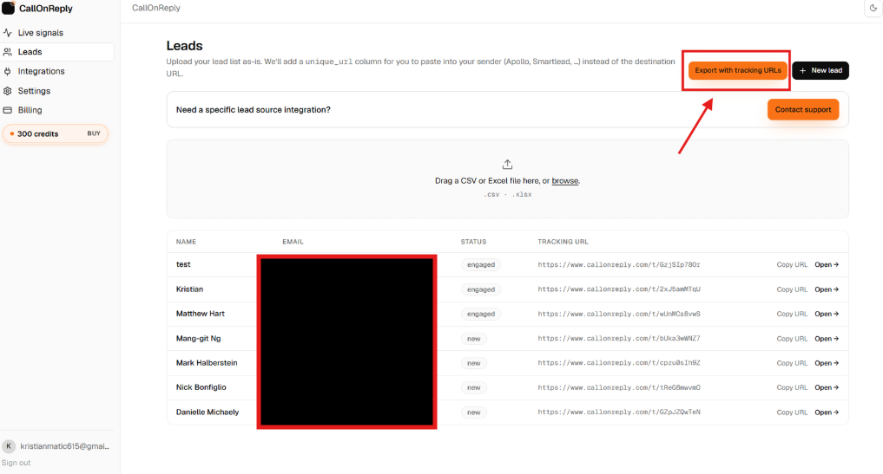The height and width of the screenshot is (474, 883).
Task: Click tracking URL ending bUka3wWNZ7
Action: [619, 339]
